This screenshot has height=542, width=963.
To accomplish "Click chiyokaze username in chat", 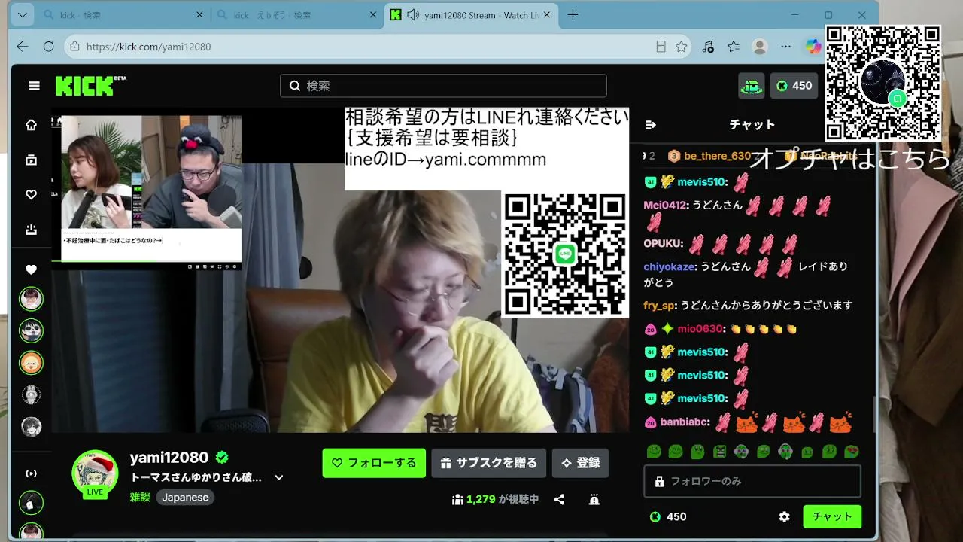I will click(669, 266).
